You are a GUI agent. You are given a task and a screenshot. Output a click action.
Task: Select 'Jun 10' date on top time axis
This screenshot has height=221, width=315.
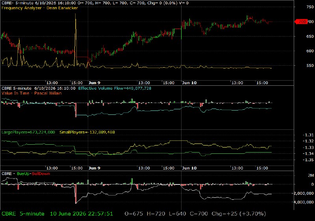coord(189,83)
